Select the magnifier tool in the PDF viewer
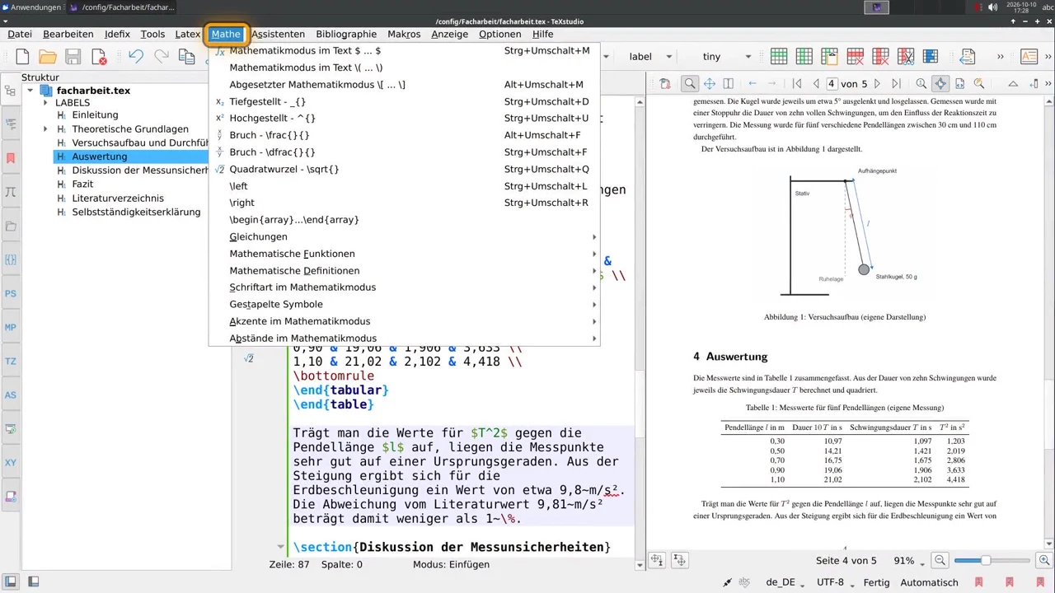Viewport: 1055px width, 593px height. (689, 84)
